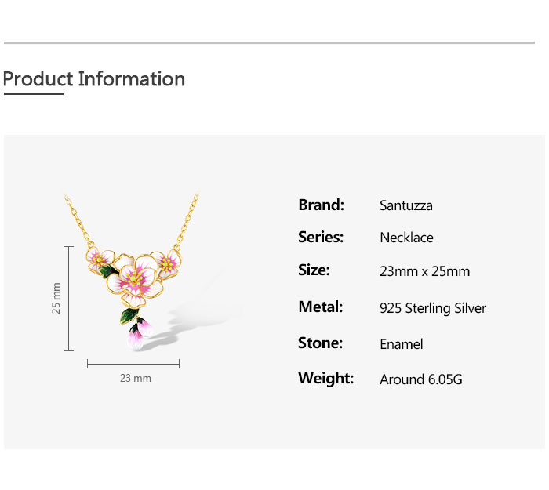This screenshot has height=490, width=549.
Task: Select the 23mm x 25mm size value
Action: tap(424, 271)
